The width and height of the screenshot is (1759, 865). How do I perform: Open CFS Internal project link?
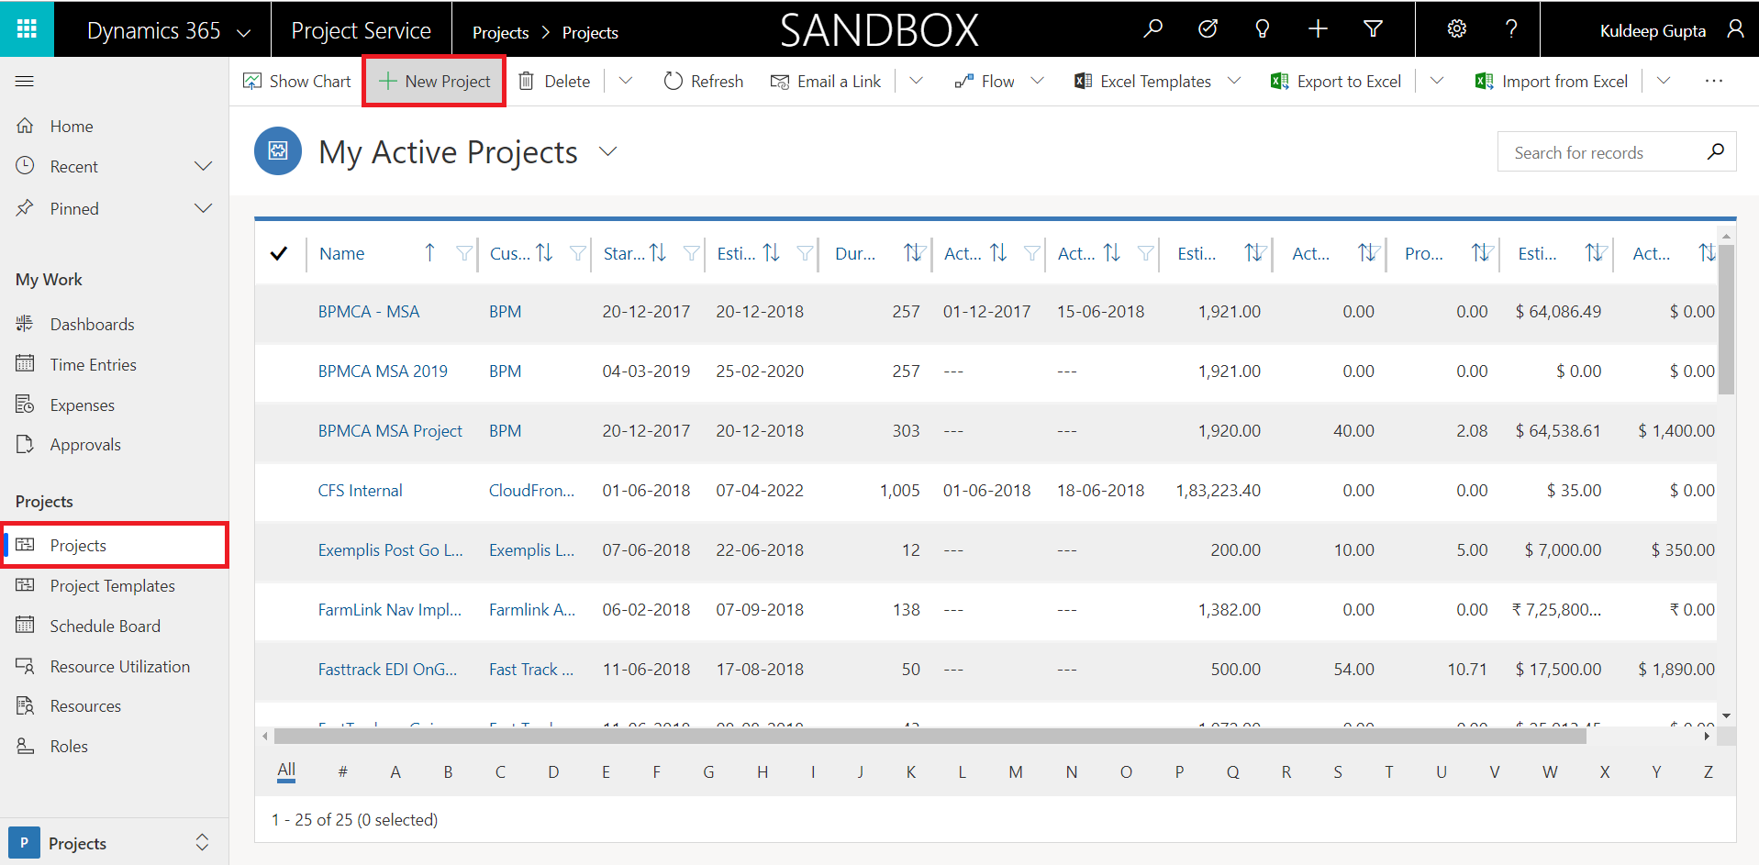coord(360,491)
